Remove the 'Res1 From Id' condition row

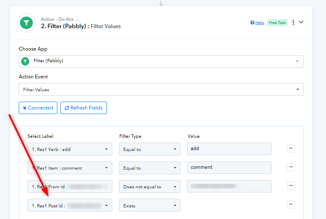click(291, 186)
